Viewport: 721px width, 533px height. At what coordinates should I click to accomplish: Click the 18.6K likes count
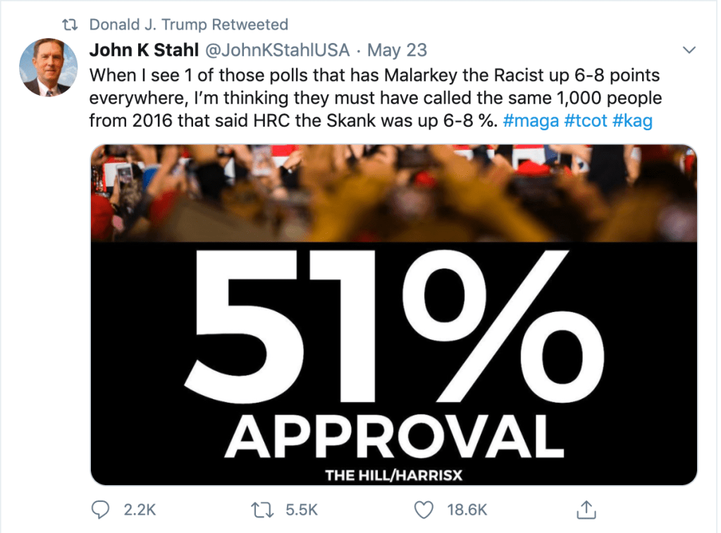[467, 509]
